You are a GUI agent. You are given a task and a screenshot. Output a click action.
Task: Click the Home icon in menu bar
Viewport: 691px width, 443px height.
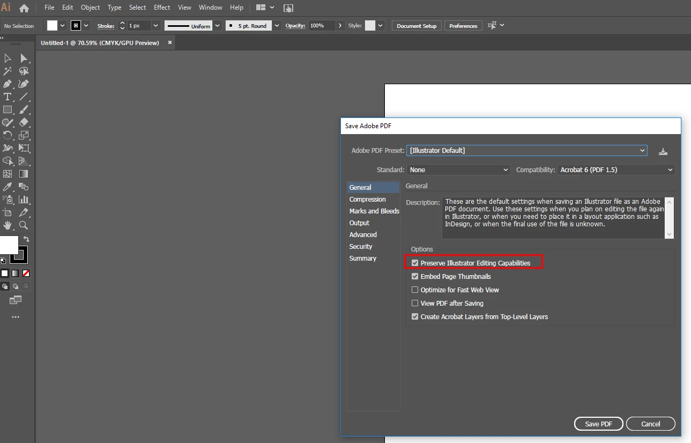tap(24, 8)
